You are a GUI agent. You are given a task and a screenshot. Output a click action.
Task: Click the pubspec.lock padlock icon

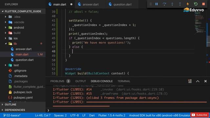(x=10, y=92)
